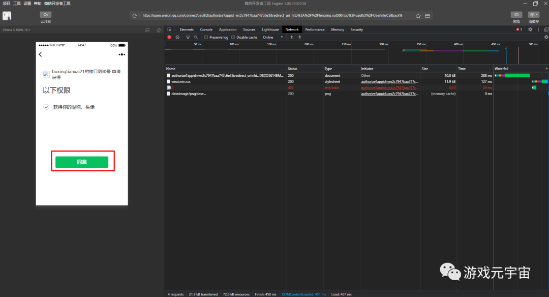Screen dimensions: 549x297
Task: Clear the network request log
Action: click(x=177, y=37)
